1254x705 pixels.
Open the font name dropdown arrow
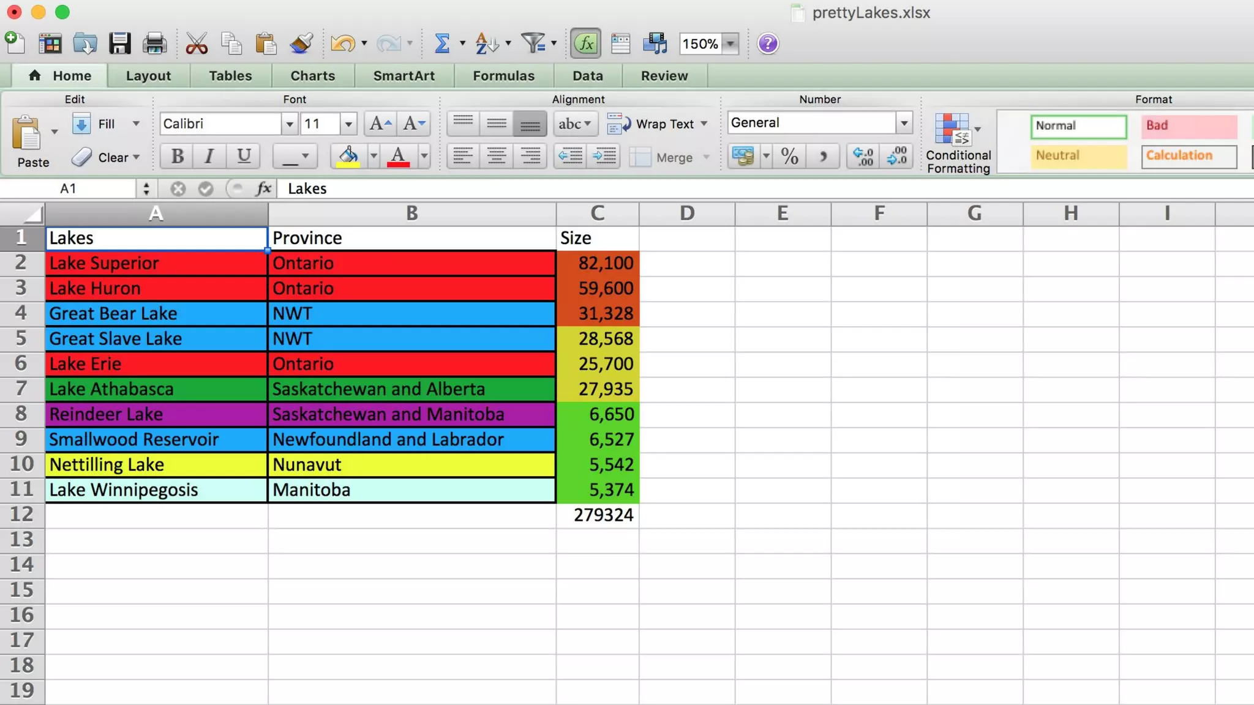[x=290, y=124]
